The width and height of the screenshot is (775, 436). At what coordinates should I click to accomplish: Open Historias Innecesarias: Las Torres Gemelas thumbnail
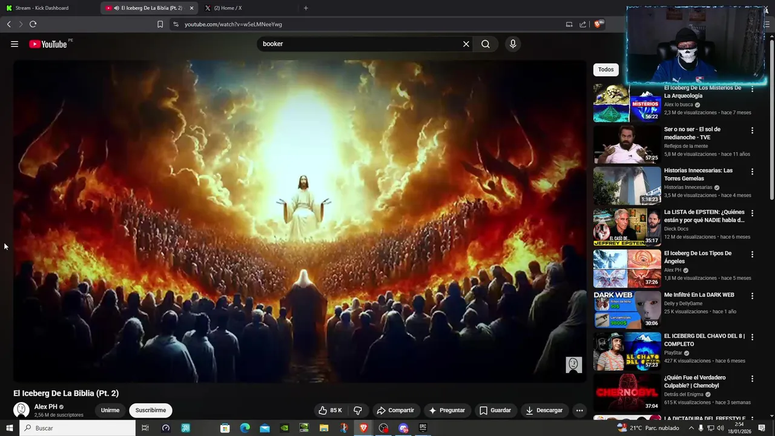(627, 186)
